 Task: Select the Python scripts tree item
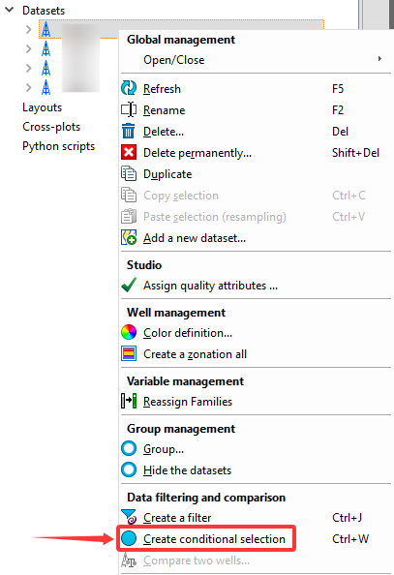[58, 146]
